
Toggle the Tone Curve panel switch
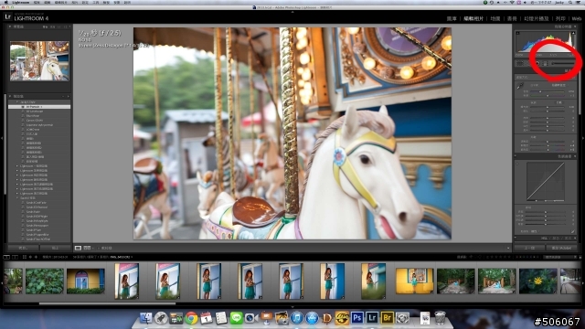click(x=516, y=156)
